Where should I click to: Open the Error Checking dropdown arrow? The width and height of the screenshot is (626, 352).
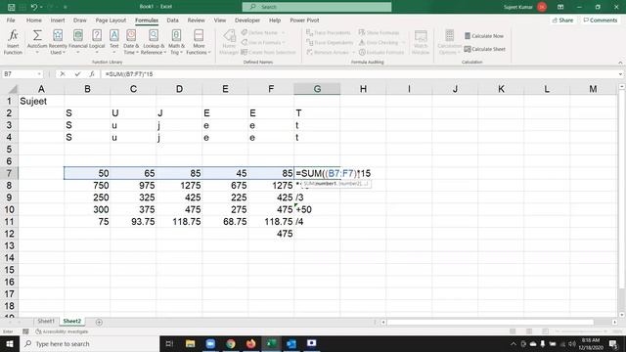point(403,42)
